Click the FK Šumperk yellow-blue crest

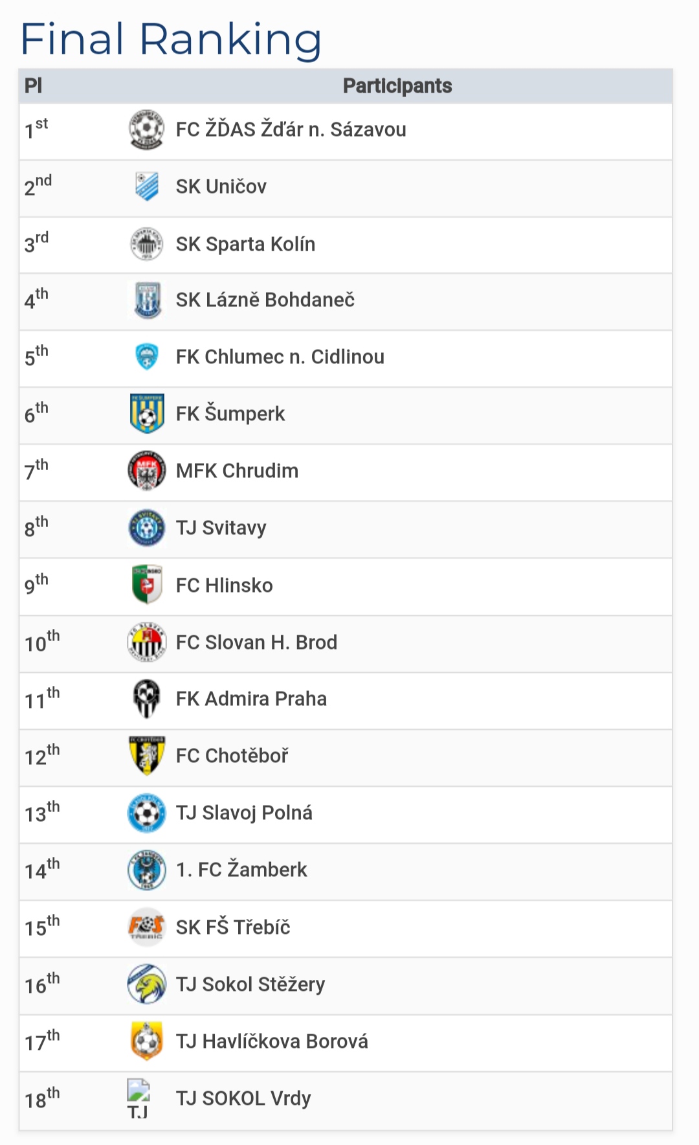(147, 414)
